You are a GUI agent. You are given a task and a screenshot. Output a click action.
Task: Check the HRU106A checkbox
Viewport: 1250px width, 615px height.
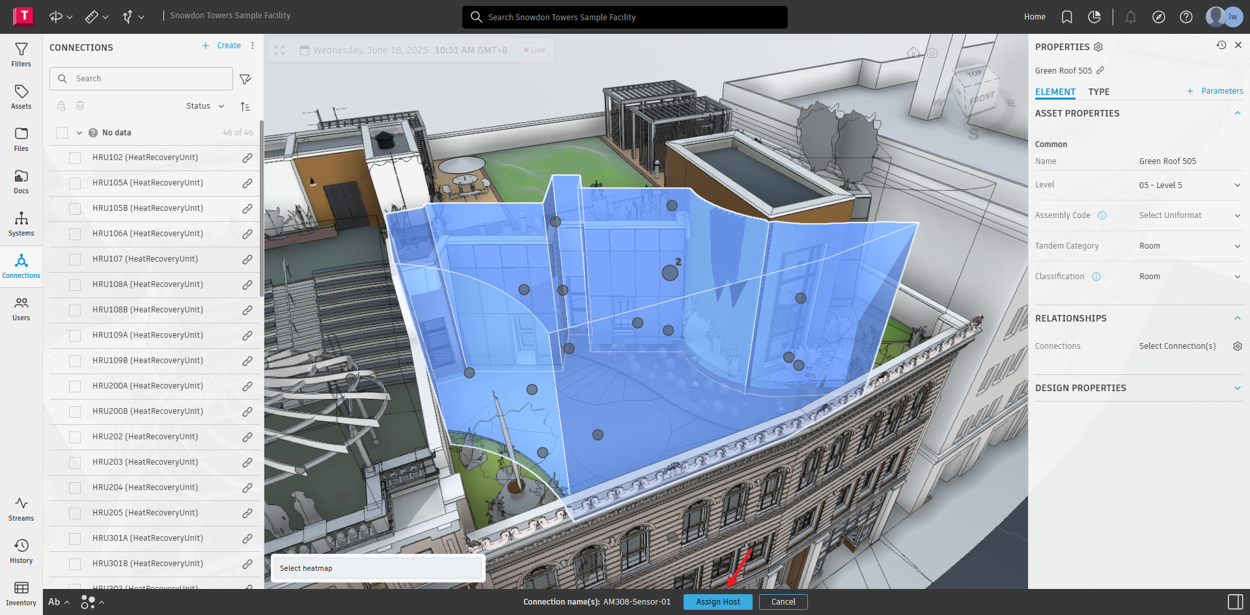click(75, 234)
